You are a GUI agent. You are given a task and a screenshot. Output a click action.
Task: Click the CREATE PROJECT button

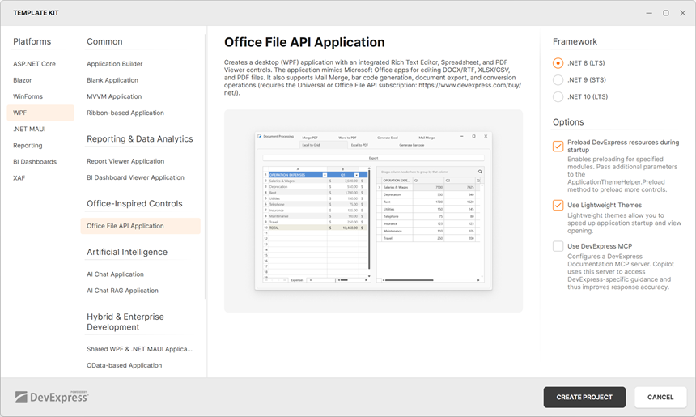pyautogui.click(x=584, y=397)
